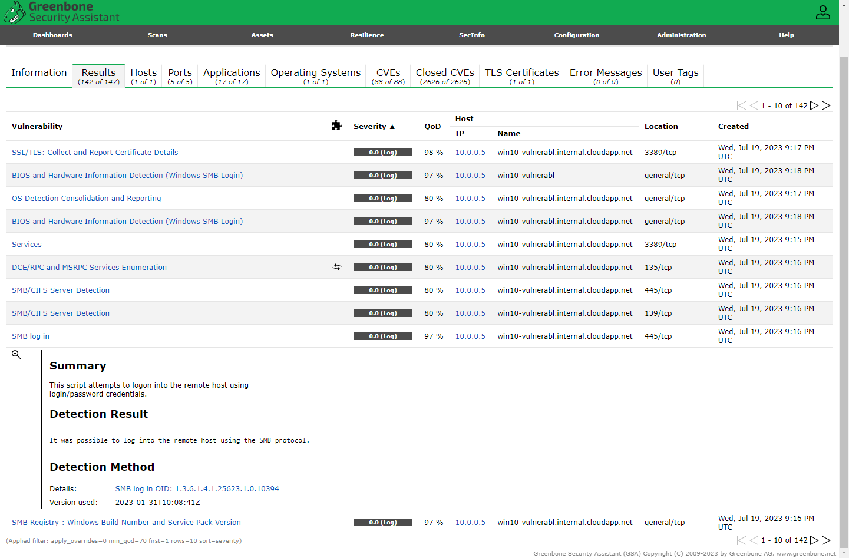Collapse the SMB log in result row
Image resolution: width=849 pixels, height=558 pixels.
pos(31,336)
